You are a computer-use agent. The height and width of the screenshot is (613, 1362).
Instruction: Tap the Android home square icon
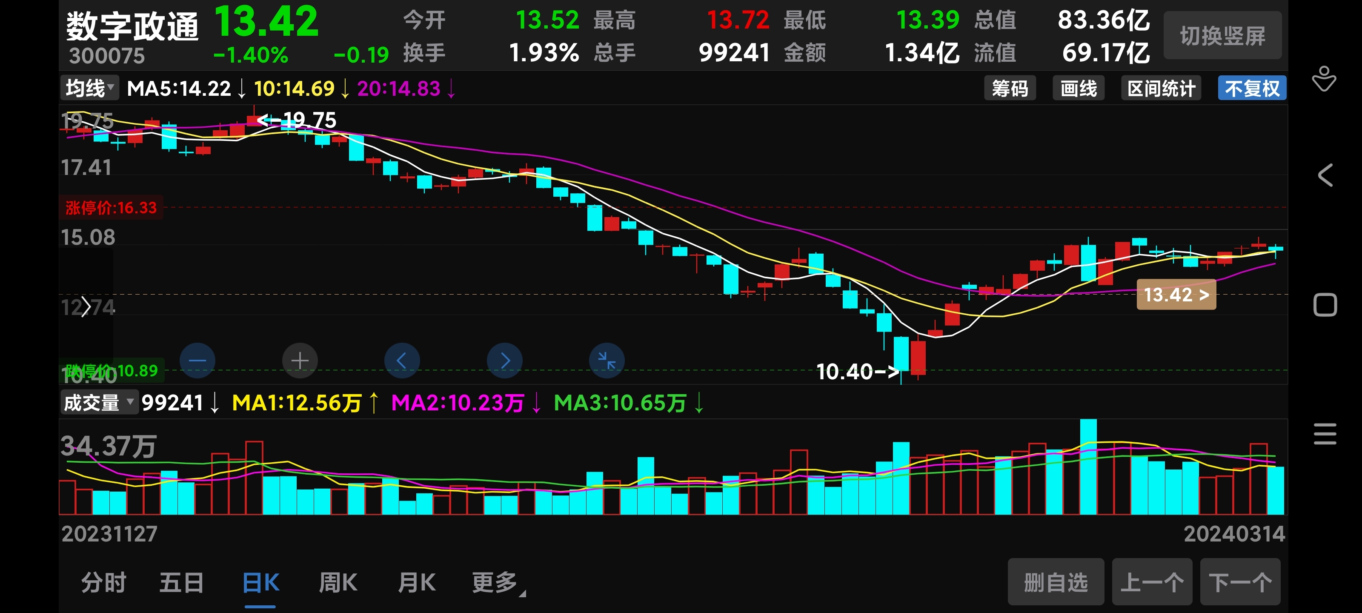click(x=1325, y=305)
